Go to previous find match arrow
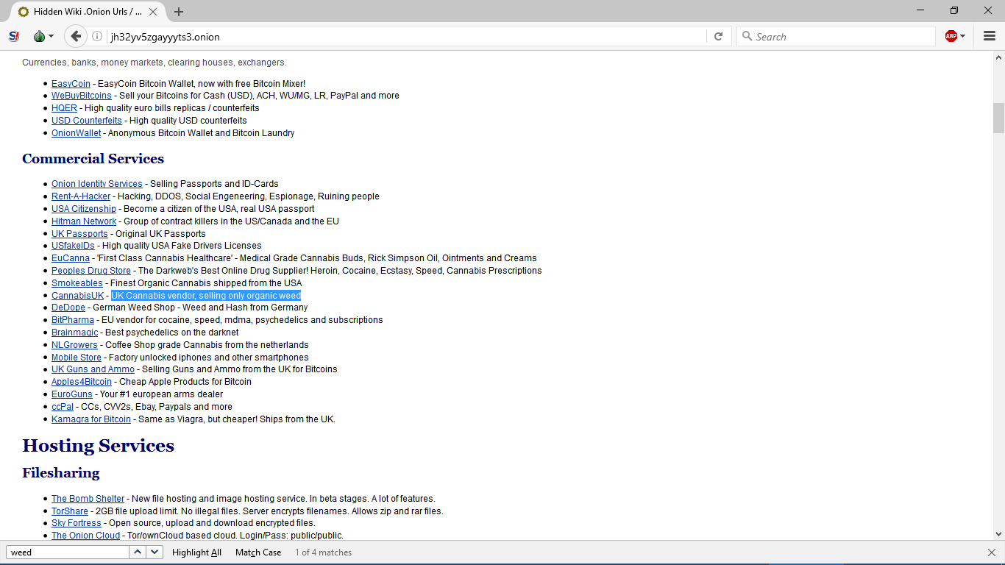 (x=138, y=552)
